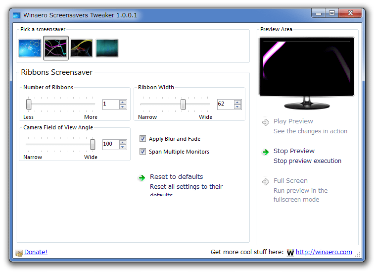The image size is (376, 273).
Task: Click Full Screen command
Action: tap(290, 180)
